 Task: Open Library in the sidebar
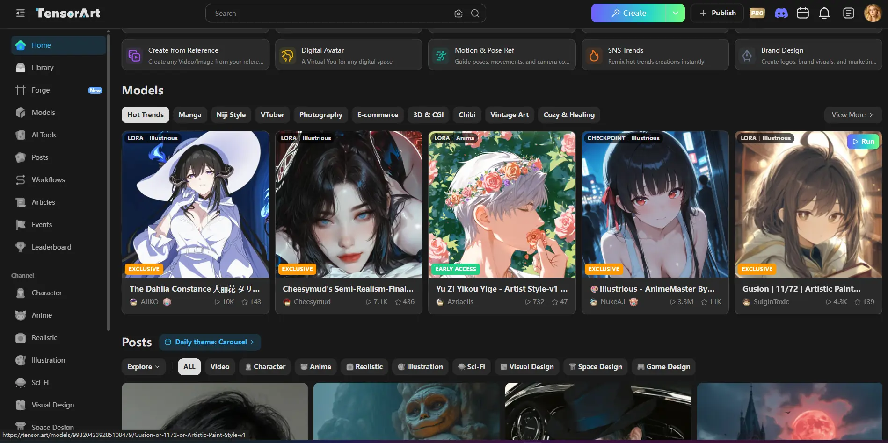click(x=58, y=68)
